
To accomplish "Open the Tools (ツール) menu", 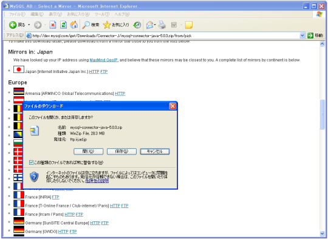I will [x=102, y=14].
